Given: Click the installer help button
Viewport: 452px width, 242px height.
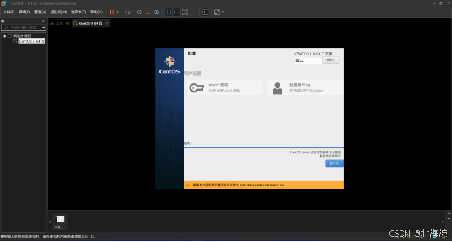Looking at the screenshot, I should pos(330,60).
